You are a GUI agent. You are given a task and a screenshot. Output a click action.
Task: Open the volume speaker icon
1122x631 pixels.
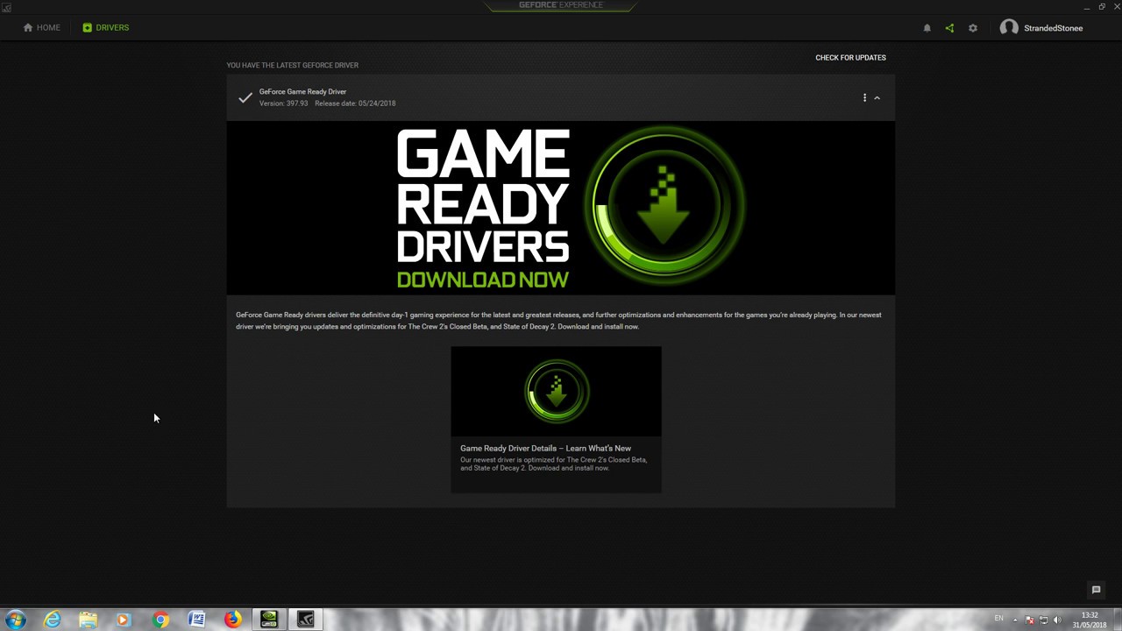click(x=1057, y=620)
